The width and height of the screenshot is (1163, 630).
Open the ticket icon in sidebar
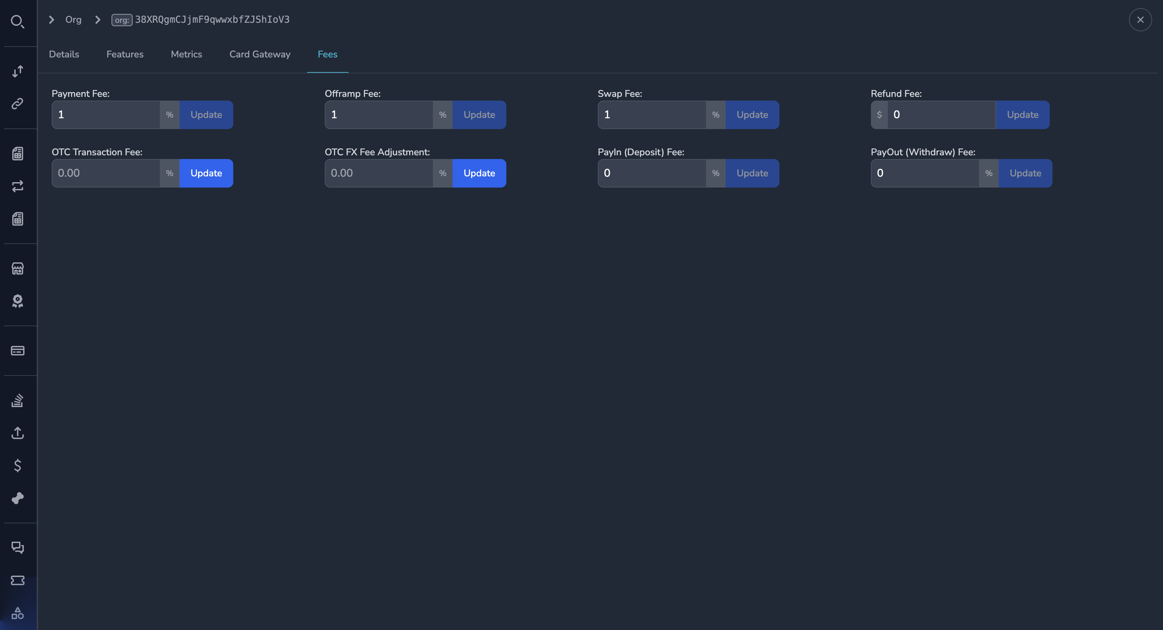18,580
